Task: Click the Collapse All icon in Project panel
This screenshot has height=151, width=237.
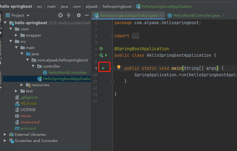Action: 69,15
